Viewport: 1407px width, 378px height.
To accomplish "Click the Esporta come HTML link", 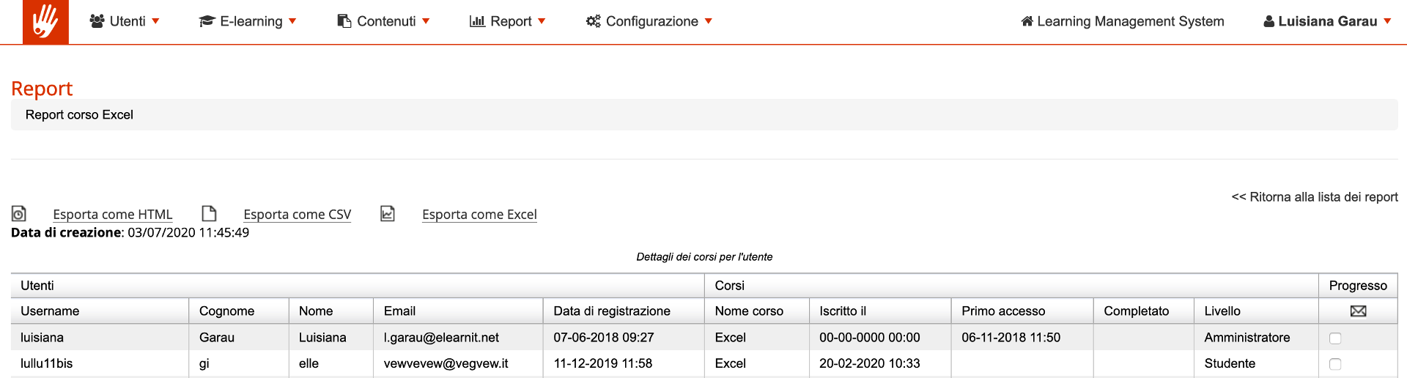I will click(x=112, y=215).
